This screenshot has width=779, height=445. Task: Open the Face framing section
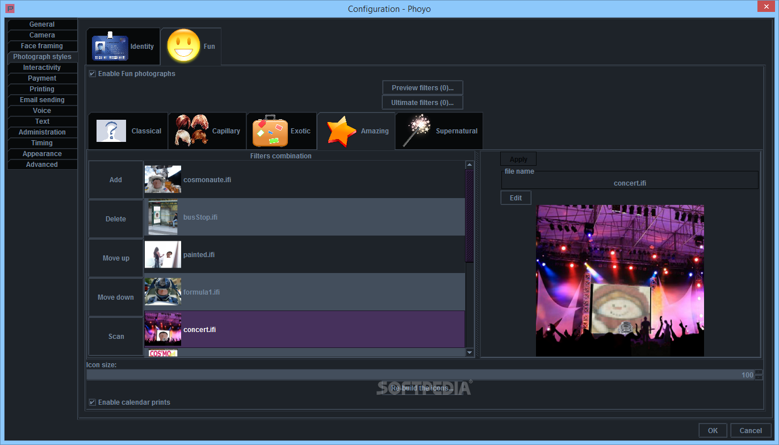pyautogui.click(x=42, y=46)
